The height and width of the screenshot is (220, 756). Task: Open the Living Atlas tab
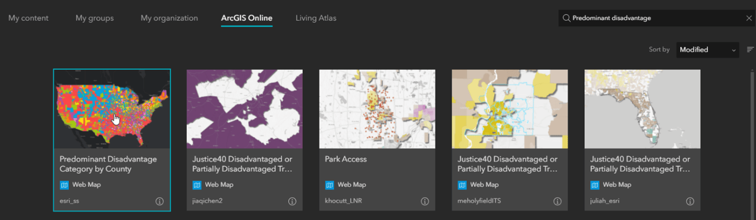pyautogui.click(x=316, y=18)
